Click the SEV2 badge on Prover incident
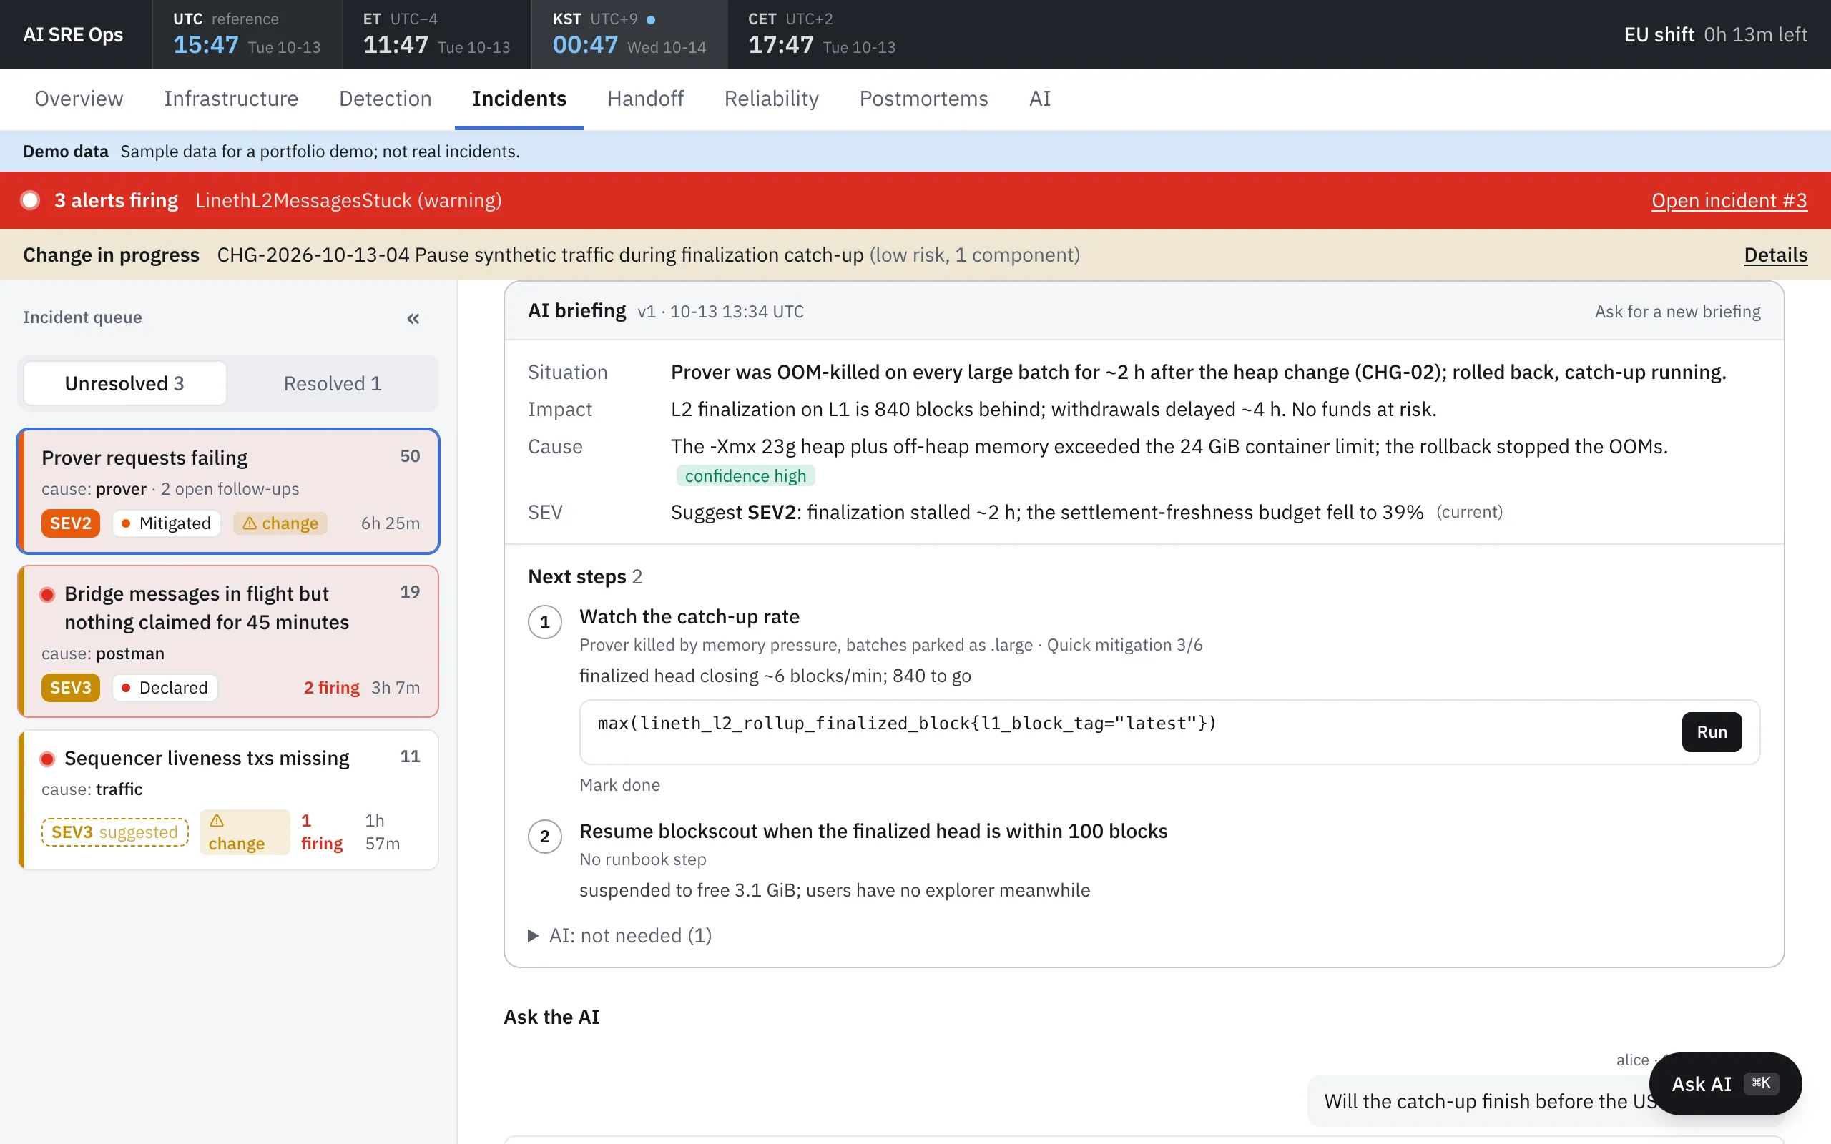 70,523
